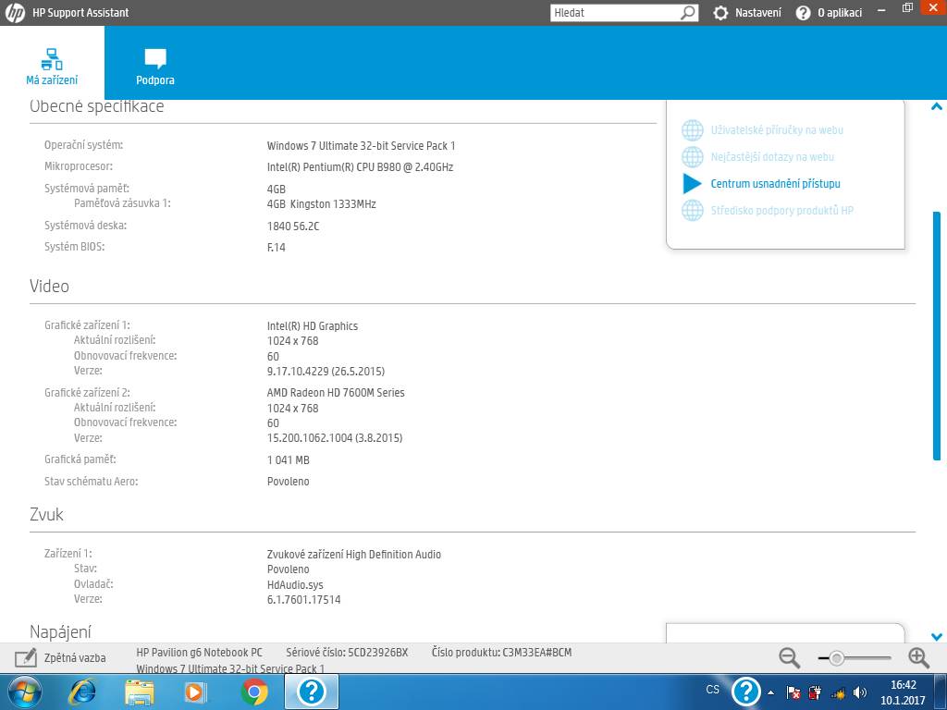The image size is (947, 710).
Task: Select HP Support Assistant taskbar button
Action: 312,692
